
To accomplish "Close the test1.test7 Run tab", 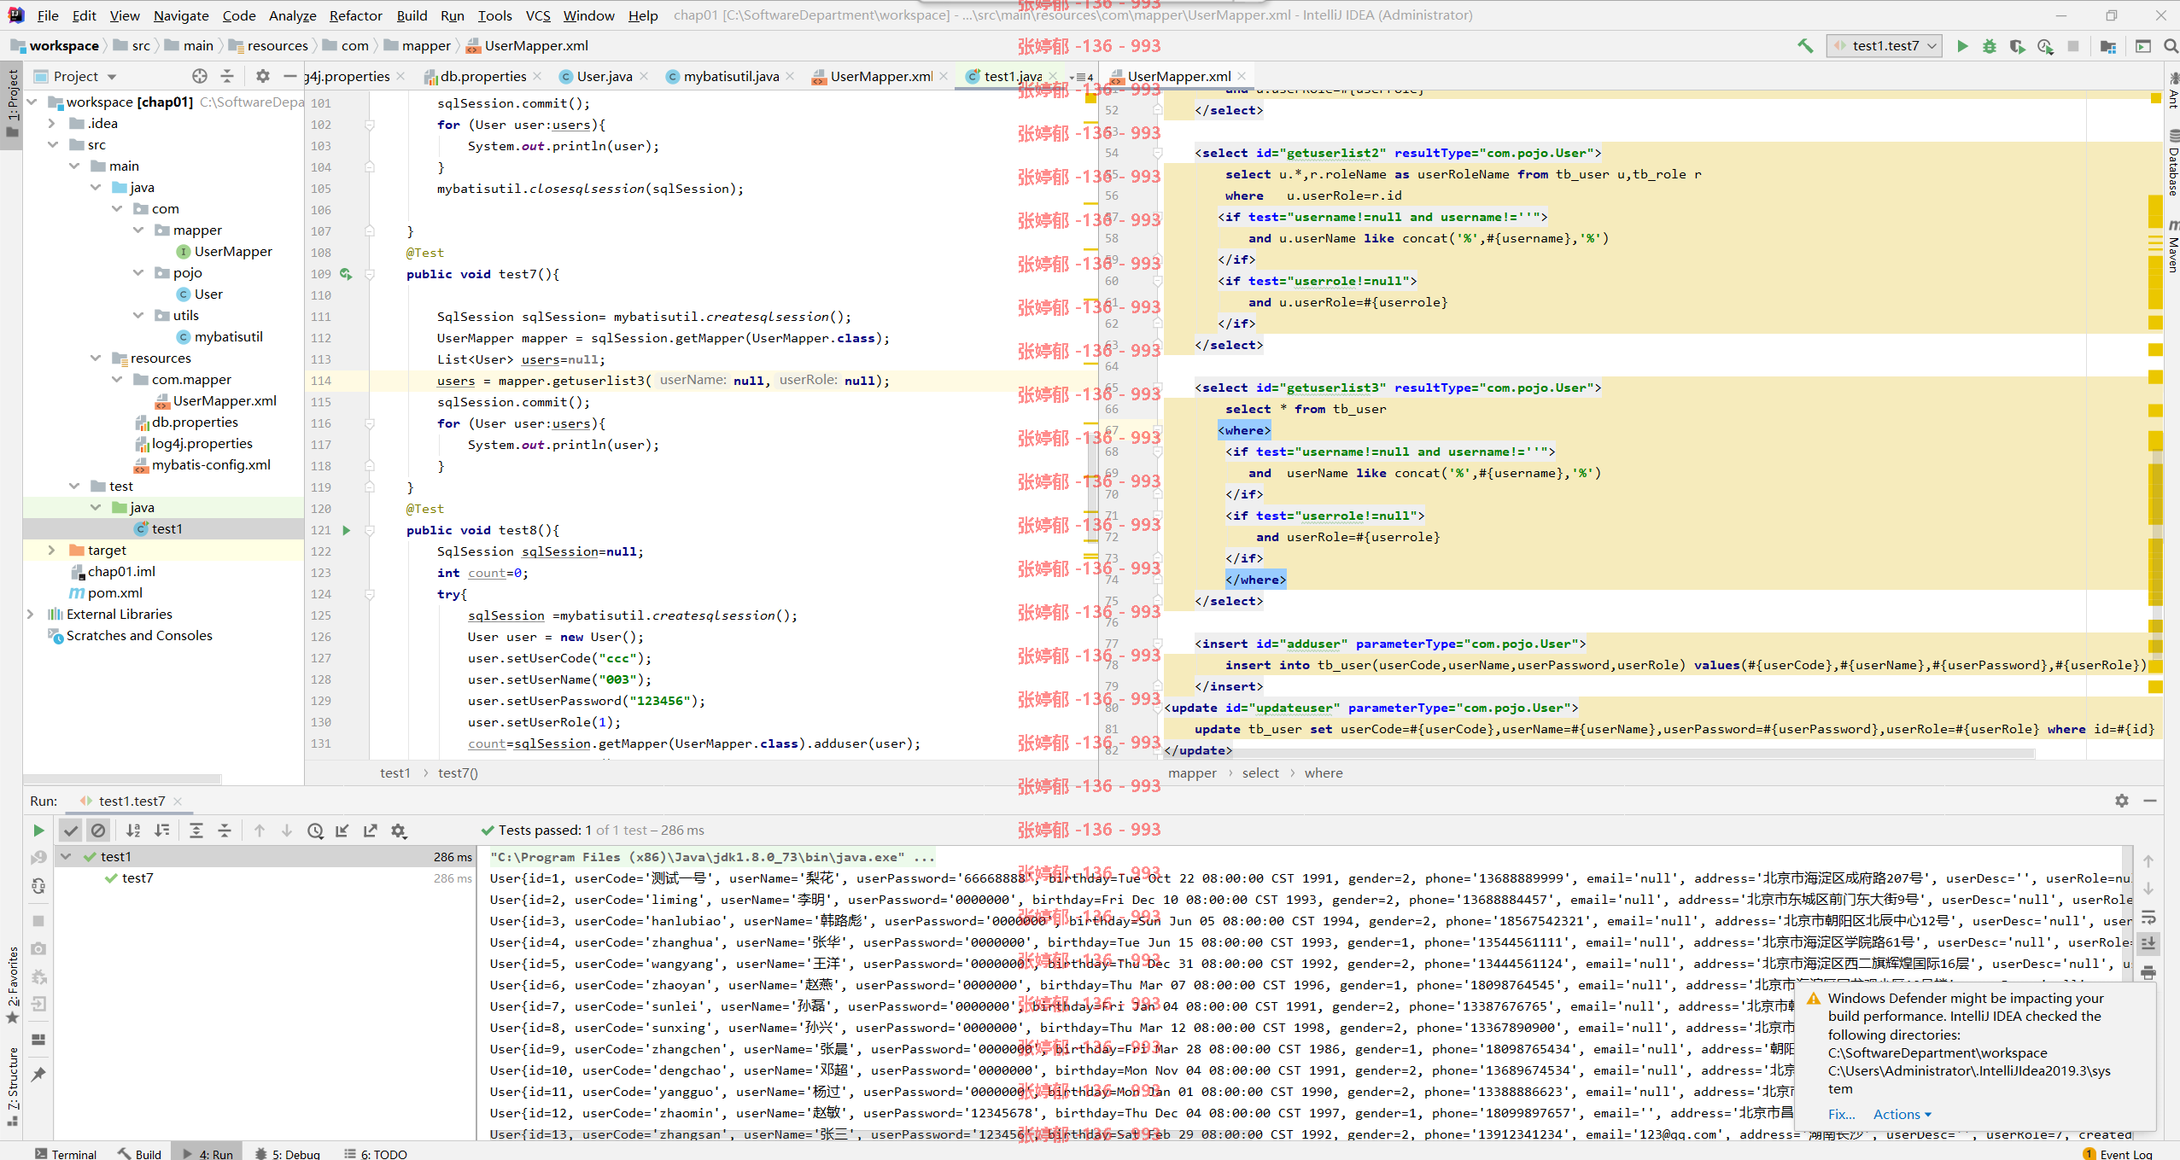I will click(178, 801).
